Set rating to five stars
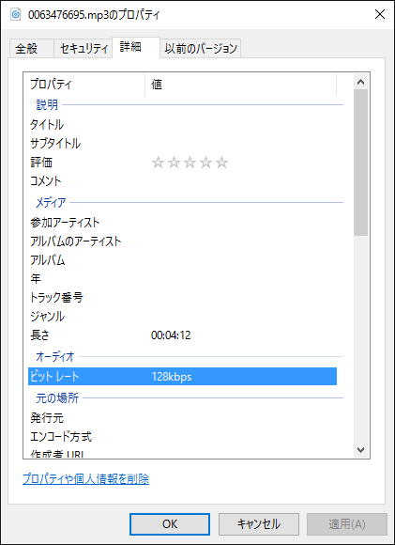Viewport: 395px width, 545px height. click(221, 163)
